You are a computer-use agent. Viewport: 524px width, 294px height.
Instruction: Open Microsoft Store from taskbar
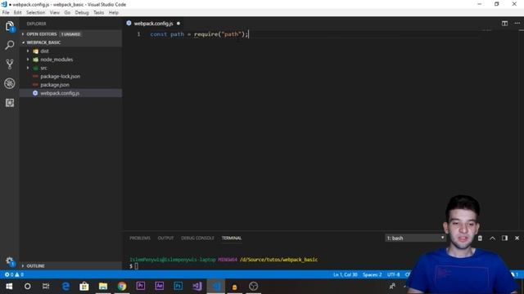tap(84, 287)
